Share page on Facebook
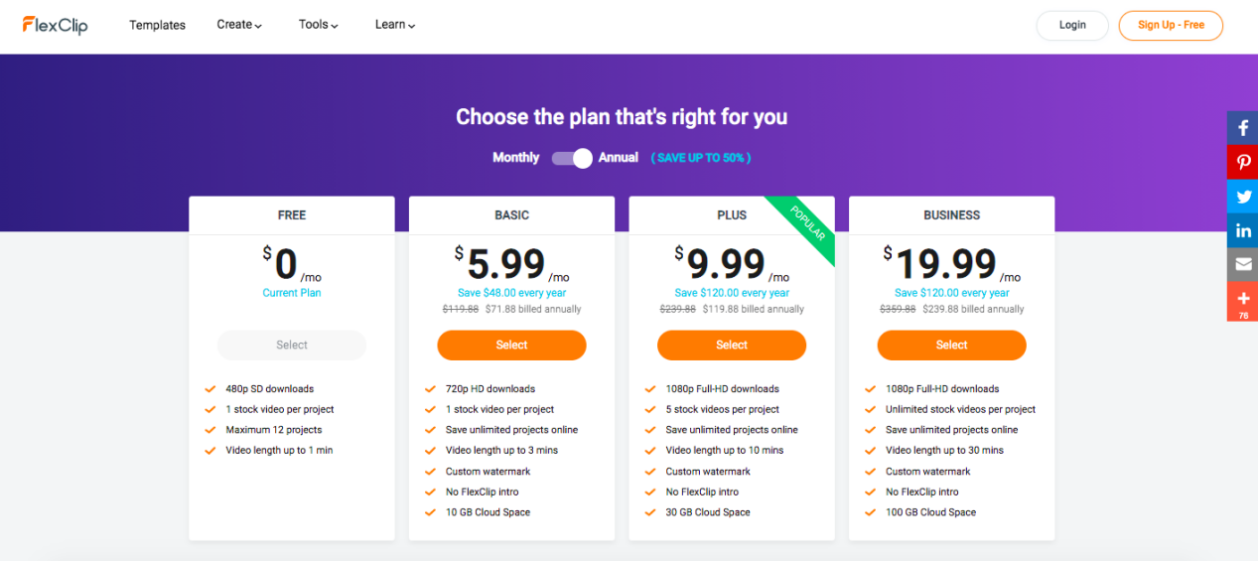This screenshot has width=1258, height=561. pyautogui.click(x=1242, y=128)
